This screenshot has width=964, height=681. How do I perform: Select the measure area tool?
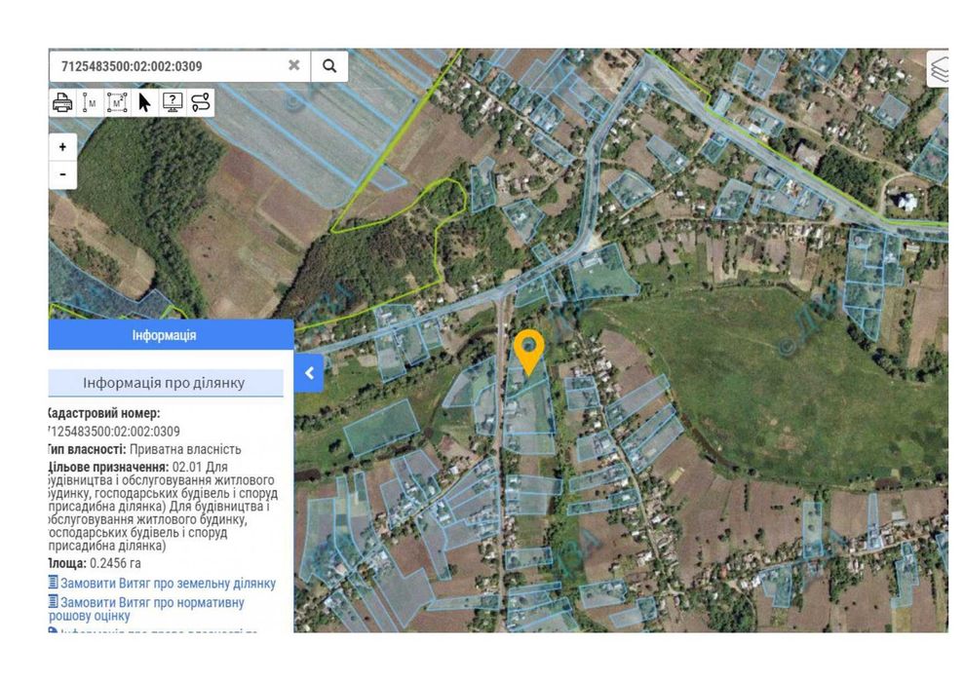(117, 102)
